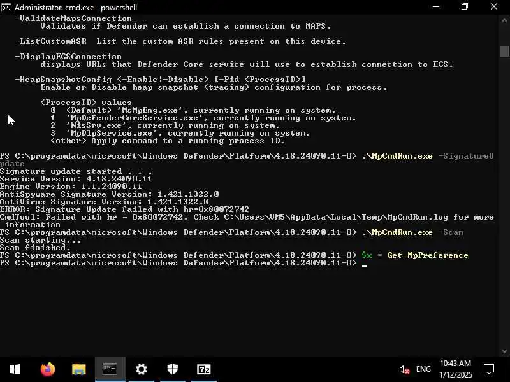The image size is (510, 382).
Task: Open the Windows Start menu
Action: click(15, 369)
